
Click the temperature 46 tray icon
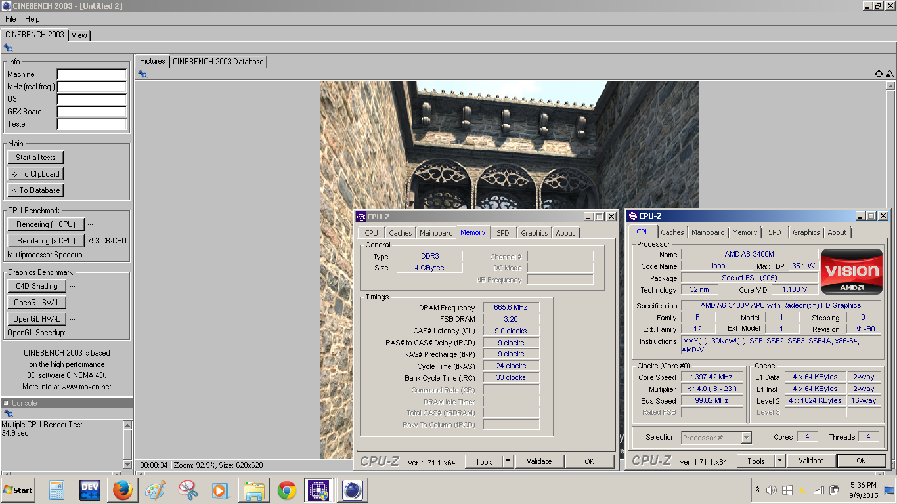point(803,490)
